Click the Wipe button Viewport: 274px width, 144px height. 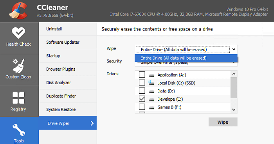[x=223, y=122]
